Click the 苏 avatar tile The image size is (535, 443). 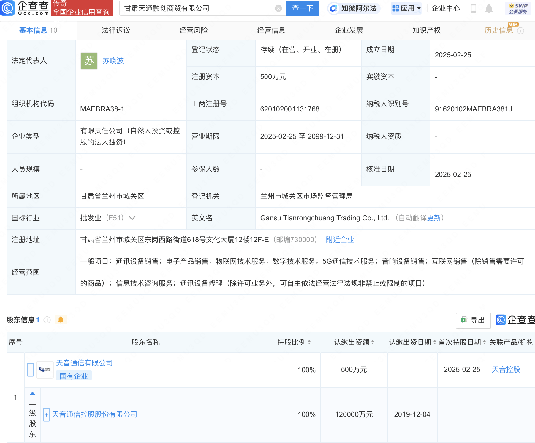[89, 61]
